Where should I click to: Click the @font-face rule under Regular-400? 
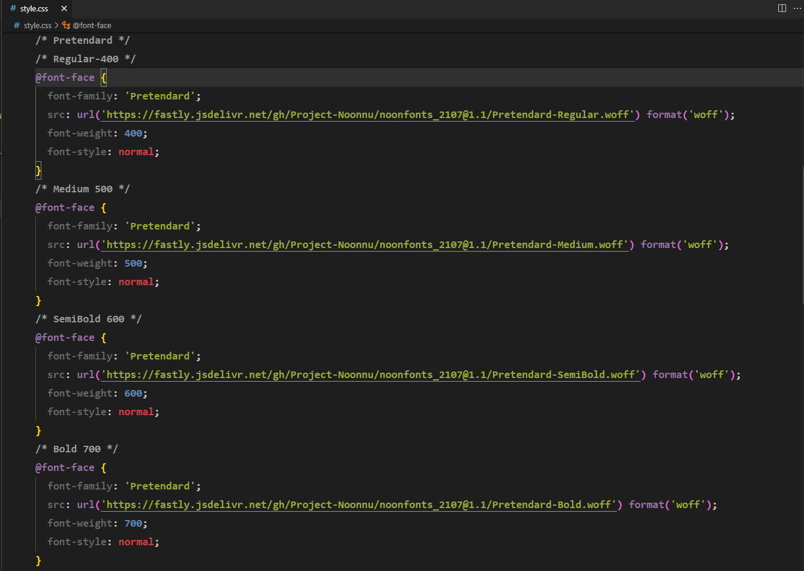click(x=65, y=77)
